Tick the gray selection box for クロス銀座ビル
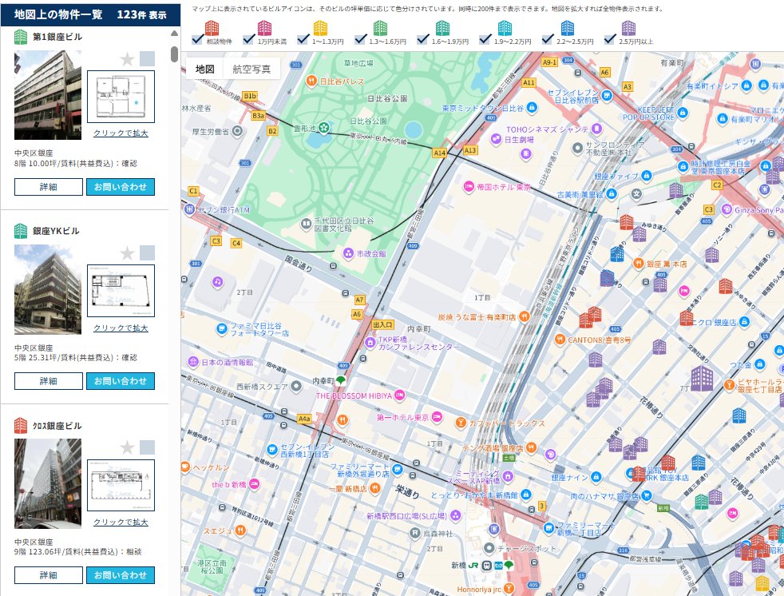The image size is (784, 596). pos(147,447)
